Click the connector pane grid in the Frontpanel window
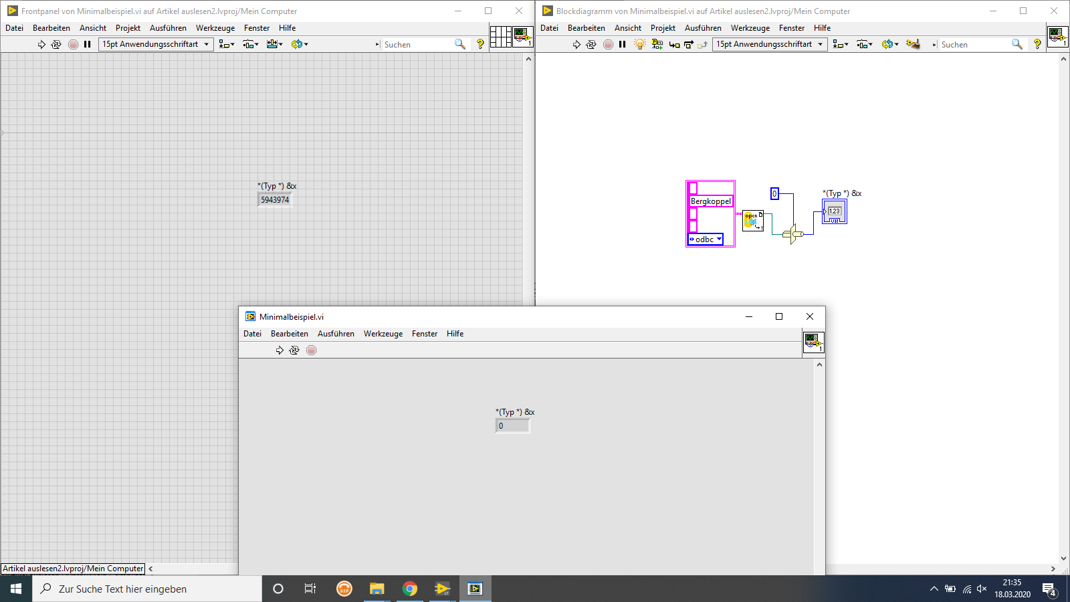 click(x=501, y=36)
